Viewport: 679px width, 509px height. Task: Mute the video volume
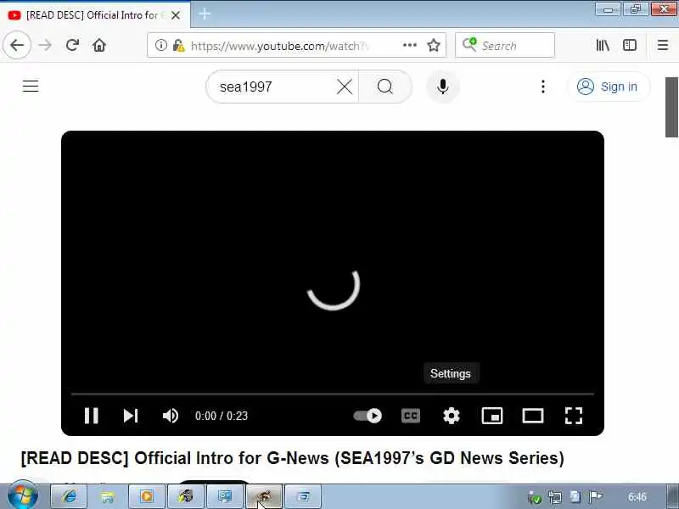(171, 416)
